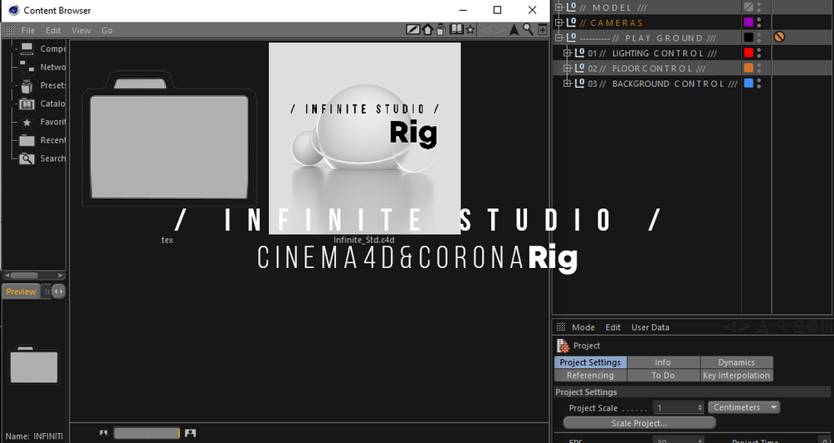The height and width of the screenshot is (443, 834).
Task: Open search with magnifier icon in Content Browser
Action: 528,29
